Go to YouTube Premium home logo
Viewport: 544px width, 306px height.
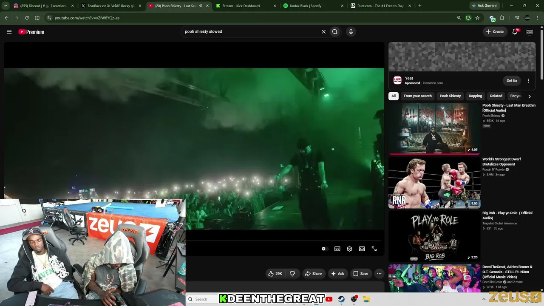[x=31, y=32]
